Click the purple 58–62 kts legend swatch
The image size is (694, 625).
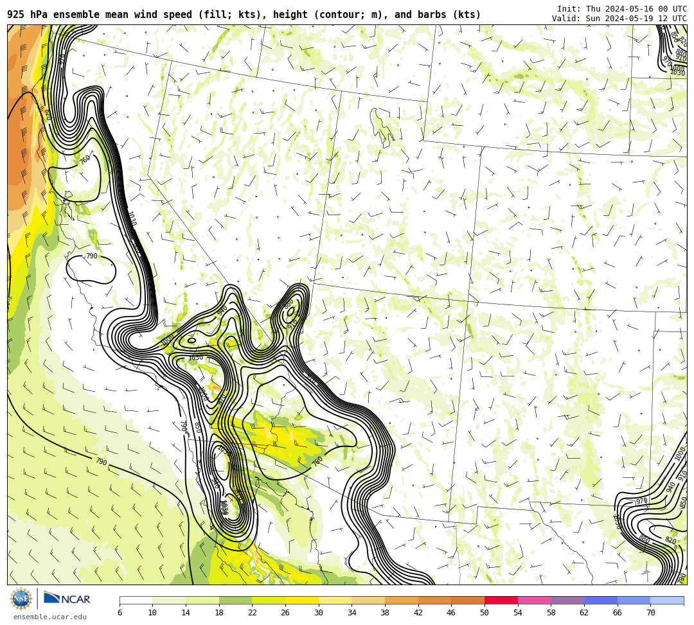567,600
